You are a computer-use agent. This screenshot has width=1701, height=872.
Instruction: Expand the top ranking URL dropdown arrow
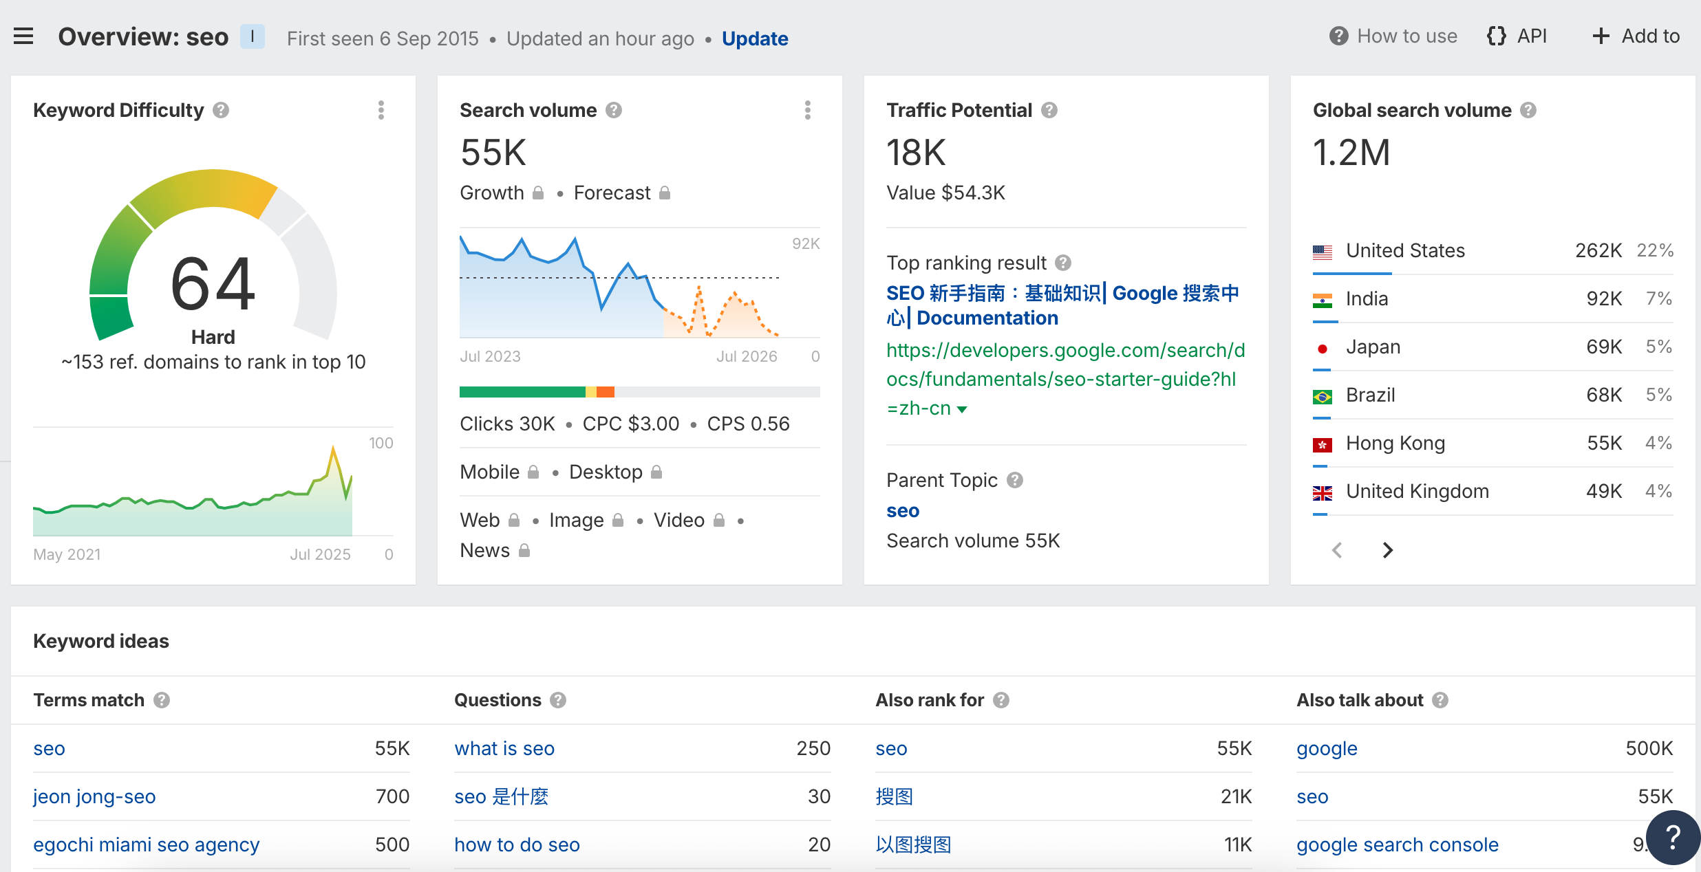tap(962, 409)
